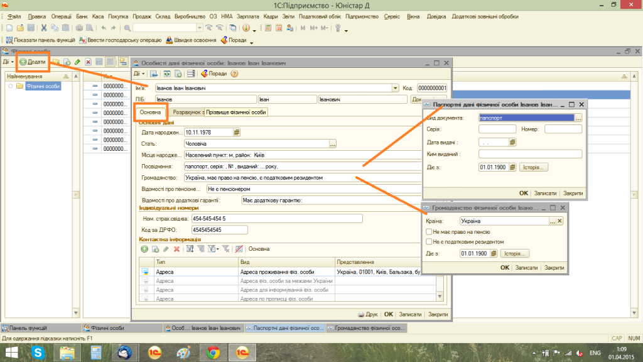Viewport: 643px width, 362px height.
Task: Click Друк in personal data dialog
Action: (367, 314)
